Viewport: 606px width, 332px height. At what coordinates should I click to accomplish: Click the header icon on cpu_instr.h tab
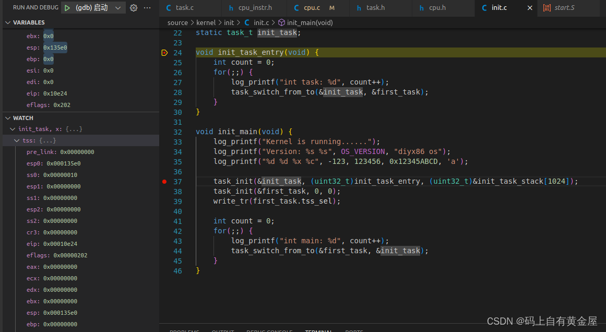[x=231, y=8]
